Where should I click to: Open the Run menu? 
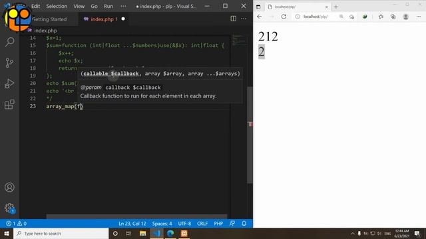coord(108,6)
